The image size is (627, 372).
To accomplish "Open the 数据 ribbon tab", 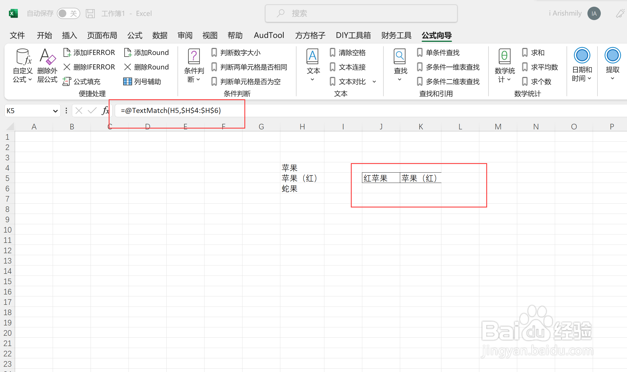I will click(160, 35).
